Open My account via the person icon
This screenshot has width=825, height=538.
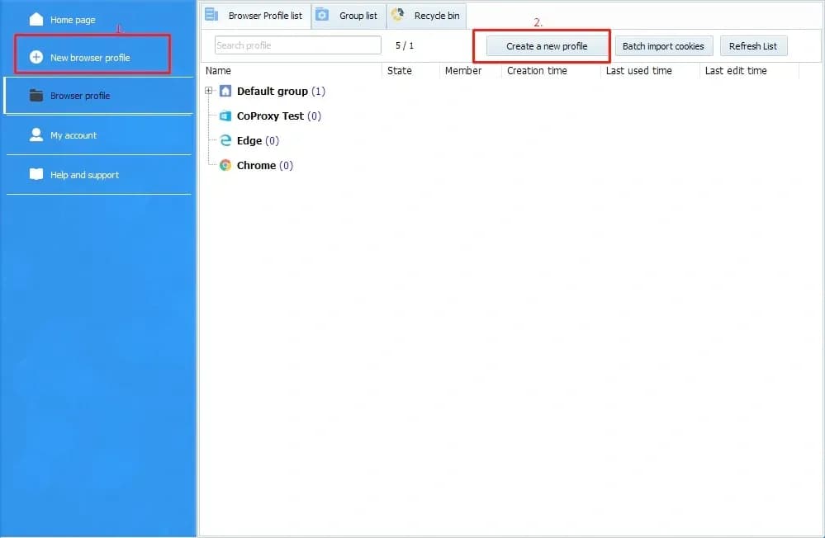(34, 134)
